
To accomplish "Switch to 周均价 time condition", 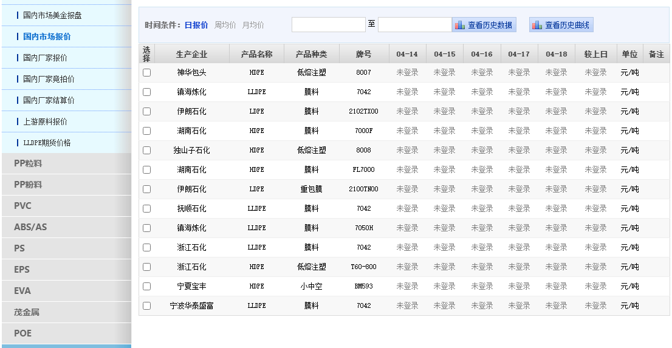I will (x=225, y=25).
